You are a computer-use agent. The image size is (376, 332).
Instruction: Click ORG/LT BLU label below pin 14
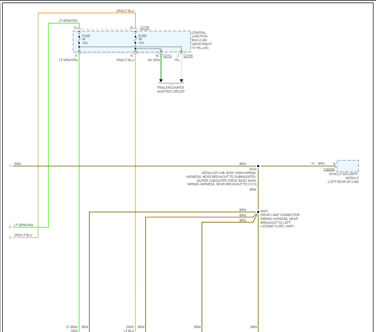coord(125,60)
